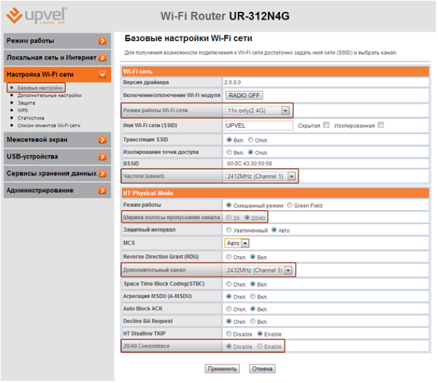
Task: Select Enable for HT Disallow TKIP
Action: click(260, 334)
